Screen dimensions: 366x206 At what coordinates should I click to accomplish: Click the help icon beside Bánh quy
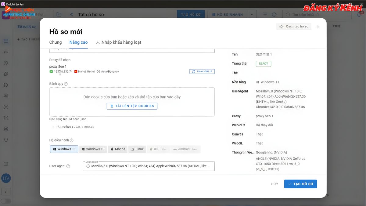[x=66, y=84]
